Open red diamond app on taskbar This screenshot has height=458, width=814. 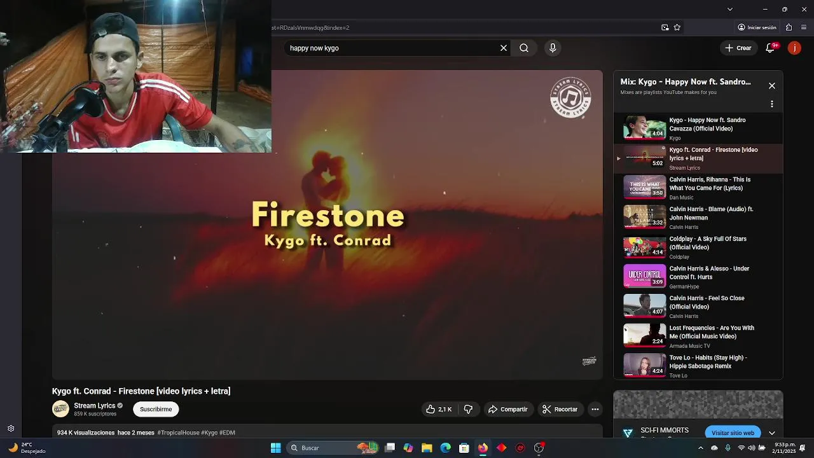click(x=502, y=448)
